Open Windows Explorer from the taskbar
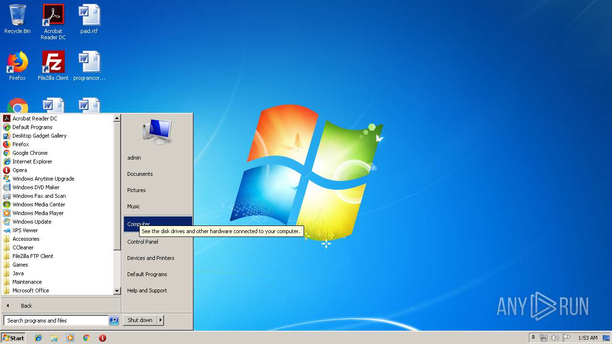The width and height of the screenshot is (612, 344). click(x=54, y=338)
